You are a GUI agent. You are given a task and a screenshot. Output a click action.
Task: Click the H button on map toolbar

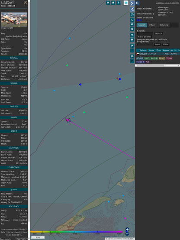[113, 3]
